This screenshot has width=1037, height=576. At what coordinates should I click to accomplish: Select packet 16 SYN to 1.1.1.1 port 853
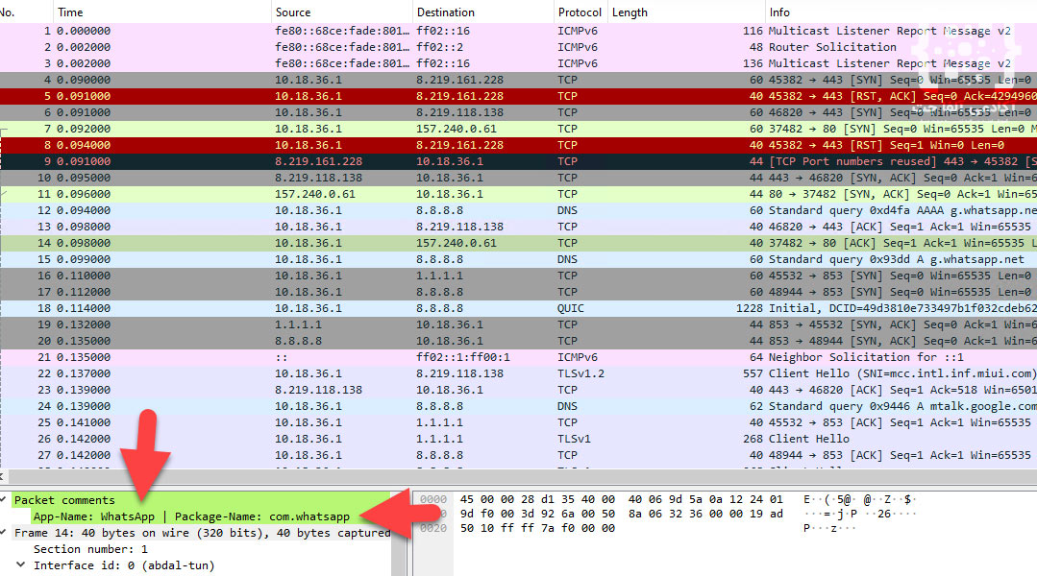coord(519,276)
